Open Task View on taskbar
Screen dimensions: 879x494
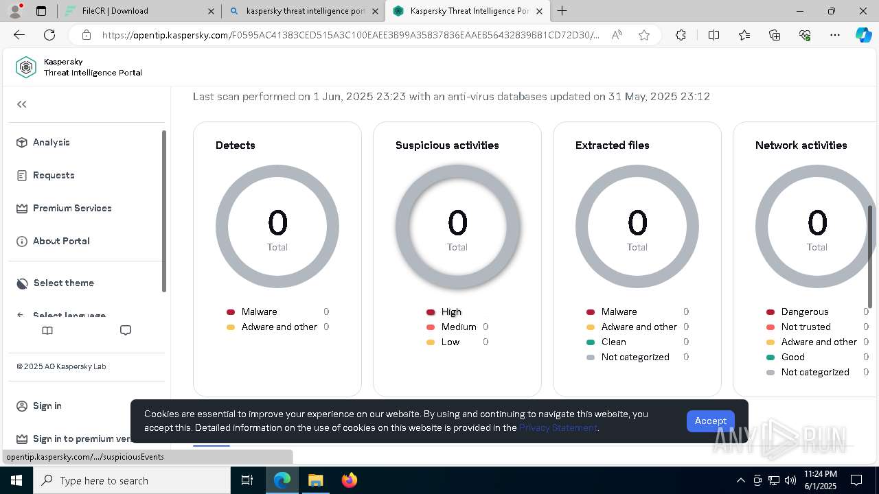pos(247,480)
